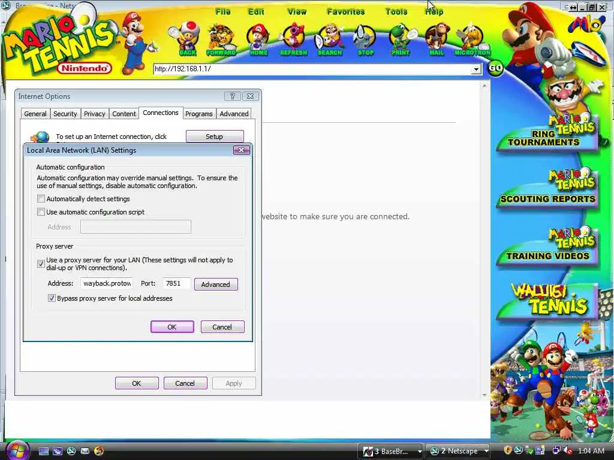Switch to the Content tab

tap(124, 114)
